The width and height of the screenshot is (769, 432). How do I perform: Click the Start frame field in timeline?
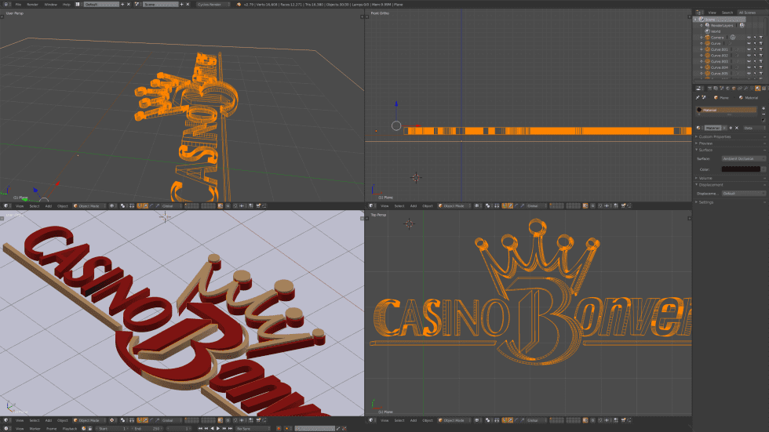111,429
